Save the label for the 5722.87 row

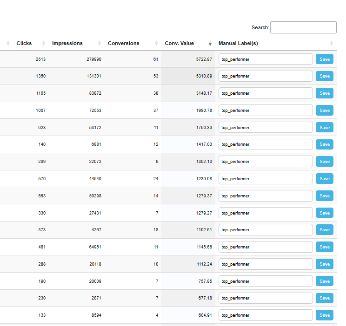tap(325, 59)
